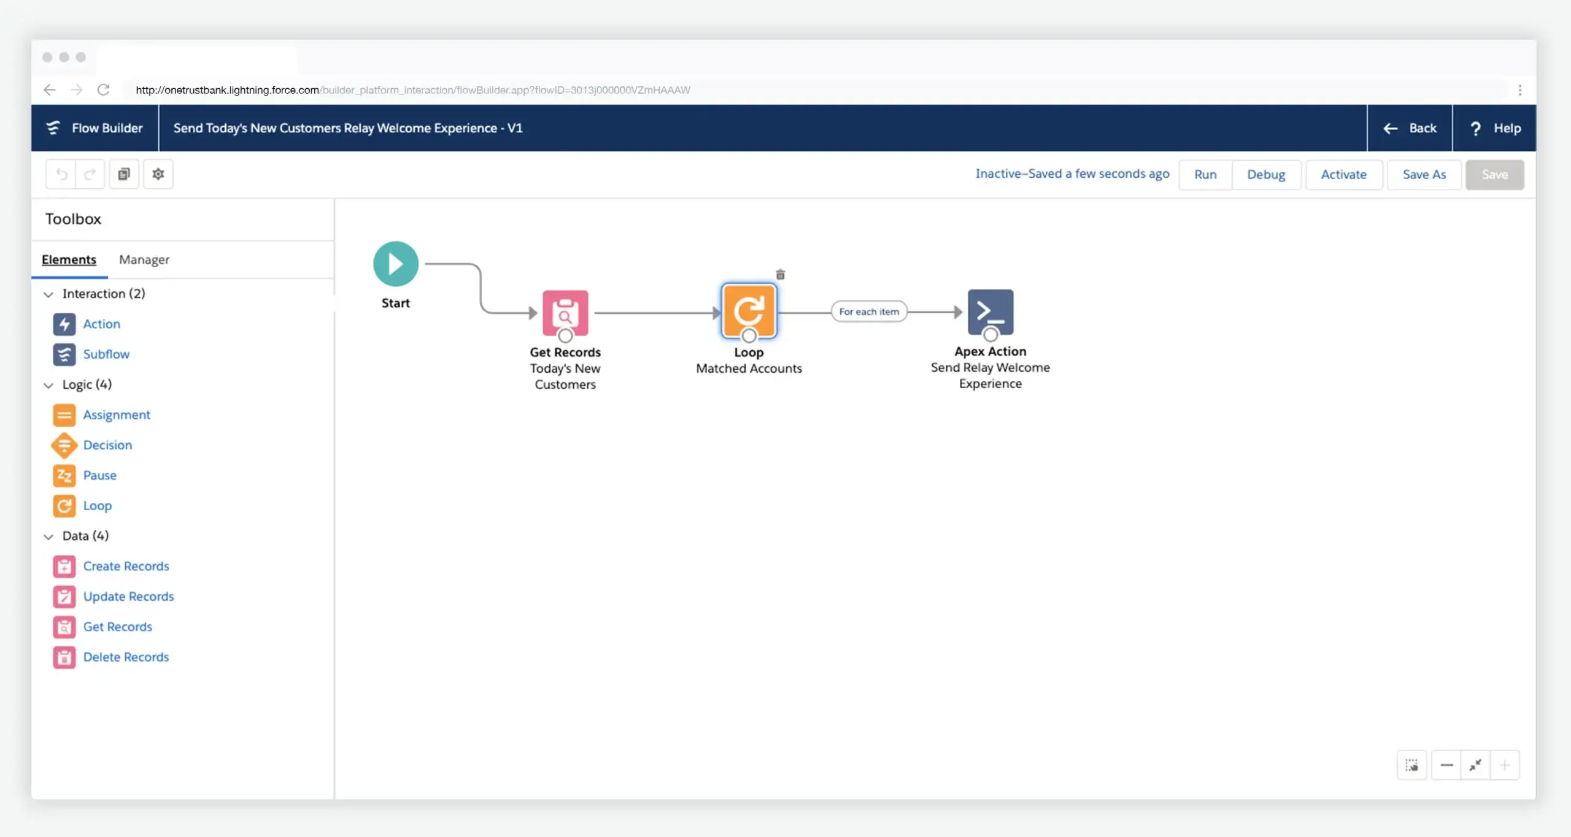Image resolution: width=1571 pixels, height=837 pixels.
Task: Switch to the Elements tab
Action: coord(69,259)
